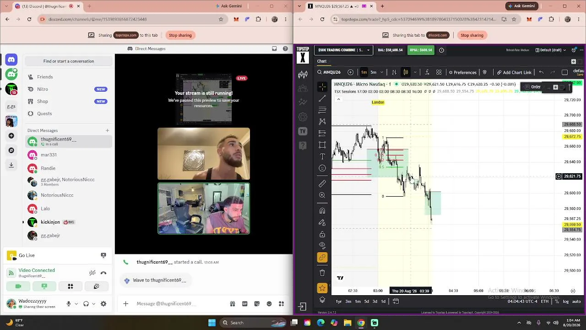586x330 pixels.
Task: Collapse the indicator legend chevron
Action: pyautogui.click(x=338, y=99)
